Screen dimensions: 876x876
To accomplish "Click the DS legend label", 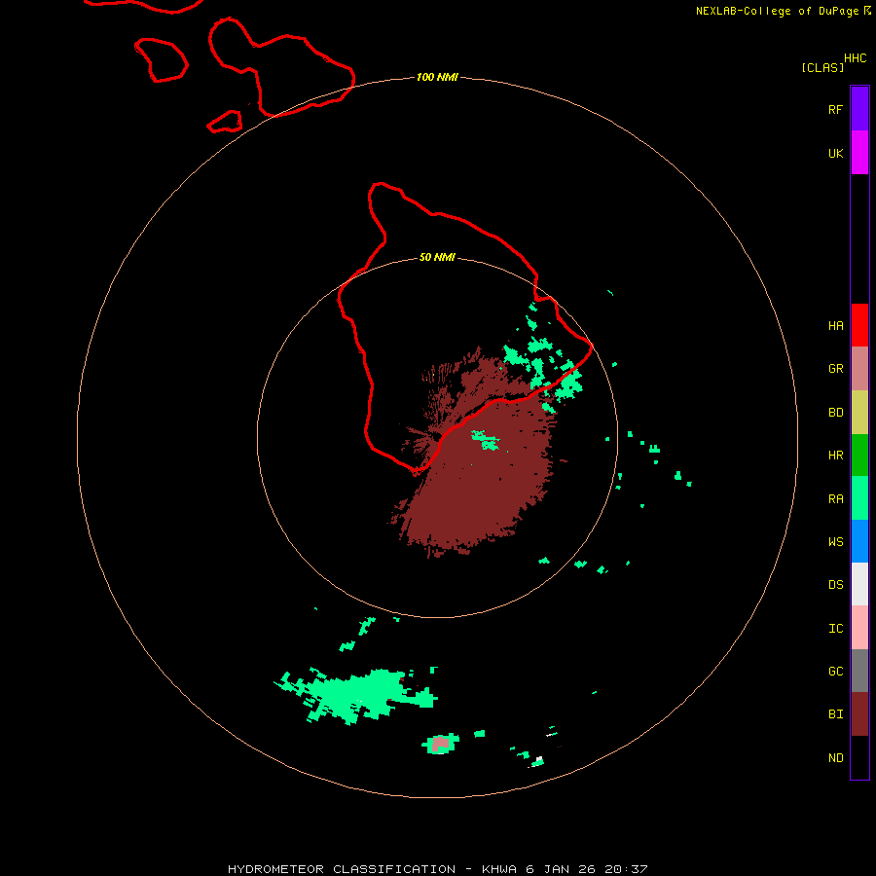I will [835, 585].
